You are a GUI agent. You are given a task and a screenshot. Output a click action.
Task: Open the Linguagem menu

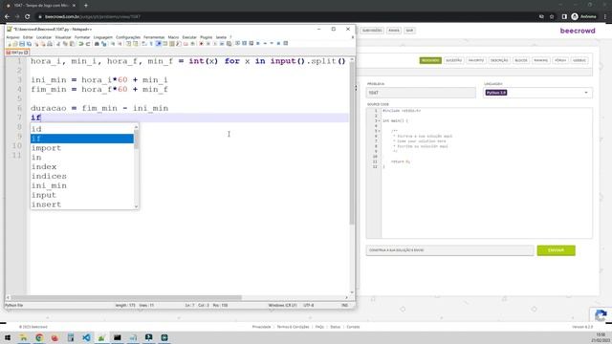(x=103, y=37)
